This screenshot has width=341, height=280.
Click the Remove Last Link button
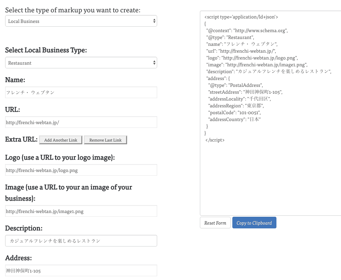[x=105, y=140]
